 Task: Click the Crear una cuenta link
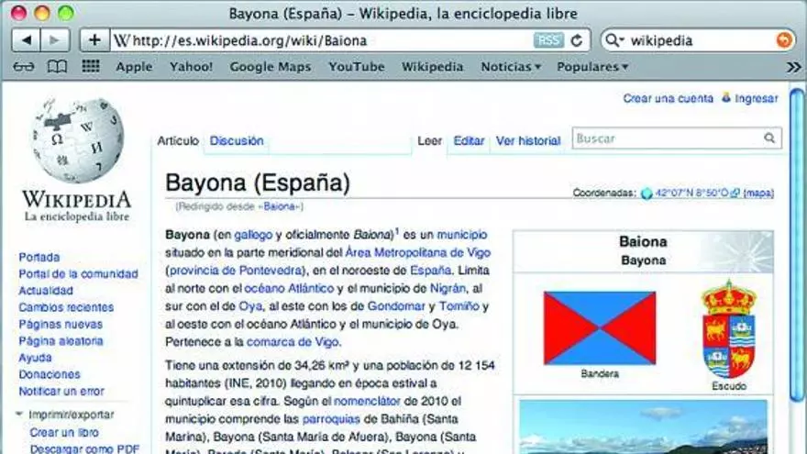click(668, 98)
